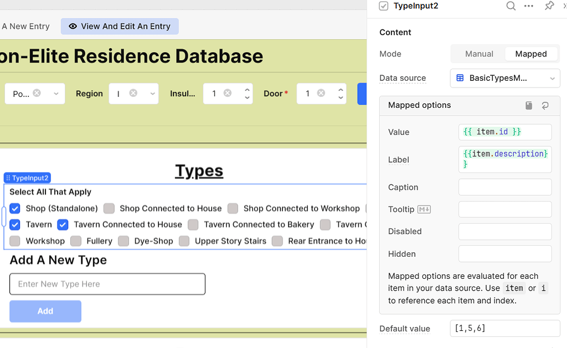Reset the Mapped options with the revert icon
Viewport: 567px width, 348px height.
(545, 106)
